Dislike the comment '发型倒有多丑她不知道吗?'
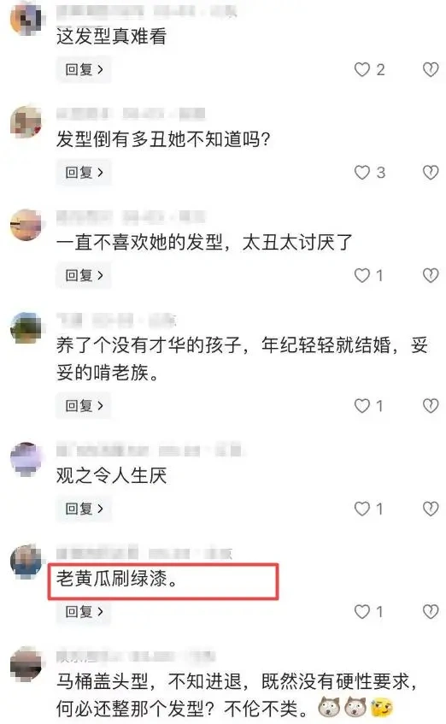The height and width of the screenshot is (724, 446). click(431, 173)
